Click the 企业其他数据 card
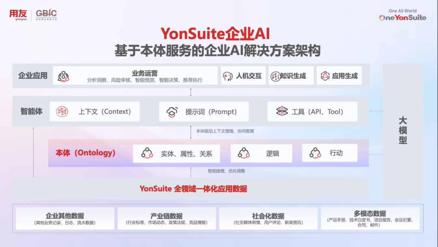 65,219
